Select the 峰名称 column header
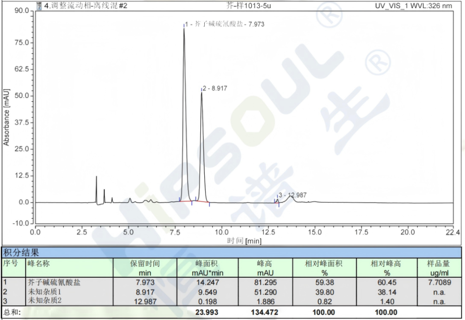The image size is (465, 320). [x=38, y=263]
